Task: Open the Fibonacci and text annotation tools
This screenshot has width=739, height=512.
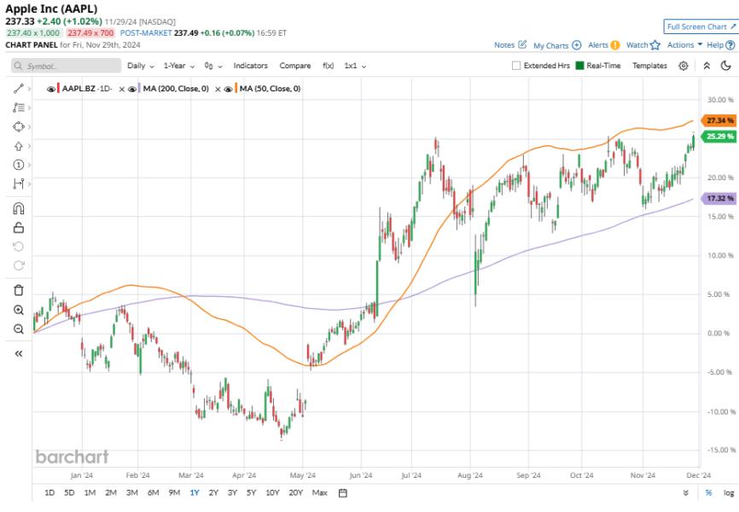Action: pos(19,108)
